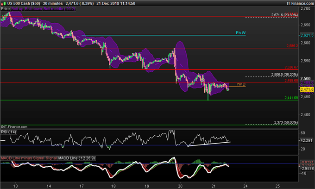The image size is (315, 189).
Task: Click date 24 on the time axis
Action: [246, 186]
